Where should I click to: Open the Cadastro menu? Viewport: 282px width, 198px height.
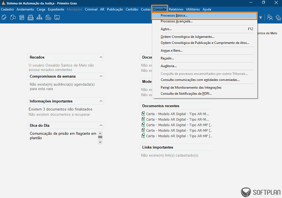(7, 9)
